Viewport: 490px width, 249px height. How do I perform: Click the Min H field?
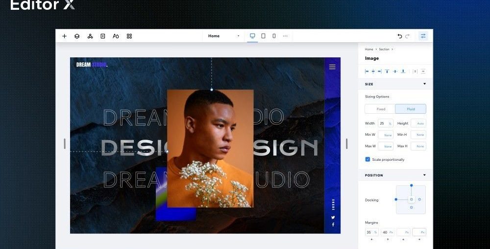coord(418,135)
